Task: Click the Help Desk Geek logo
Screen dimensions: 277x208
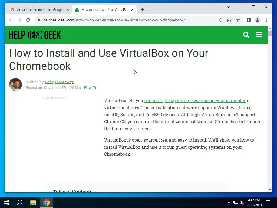Action: [x=35, y=35]
